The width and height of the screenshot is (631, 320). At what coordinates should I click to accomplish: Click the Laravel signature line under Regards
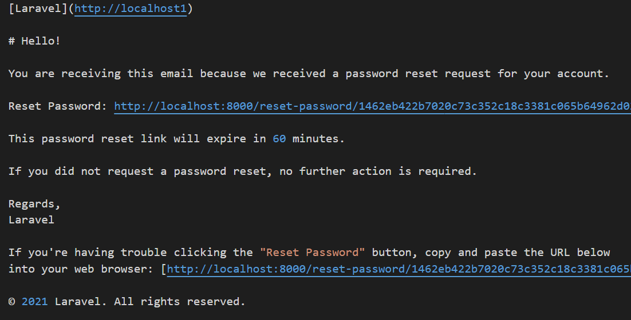click(31, 220)
